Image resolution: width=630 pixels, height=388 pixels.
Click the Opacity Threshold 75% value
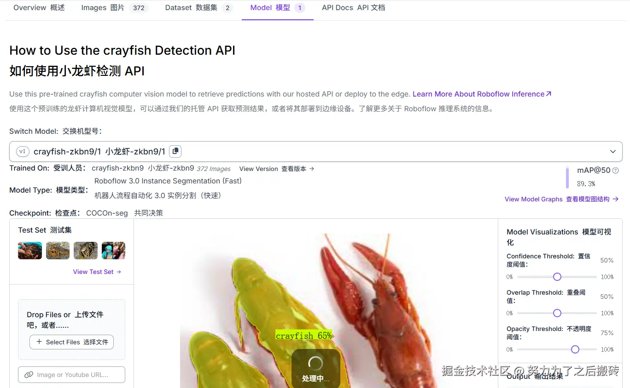tap(607, 333)
